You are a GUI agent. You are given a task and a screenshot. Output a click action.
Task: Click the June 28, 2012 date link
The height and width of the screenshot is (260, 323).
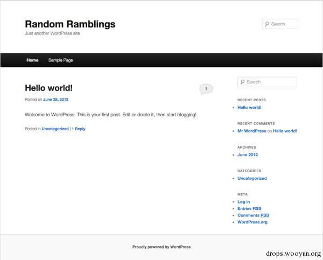[x=55, y=100]
